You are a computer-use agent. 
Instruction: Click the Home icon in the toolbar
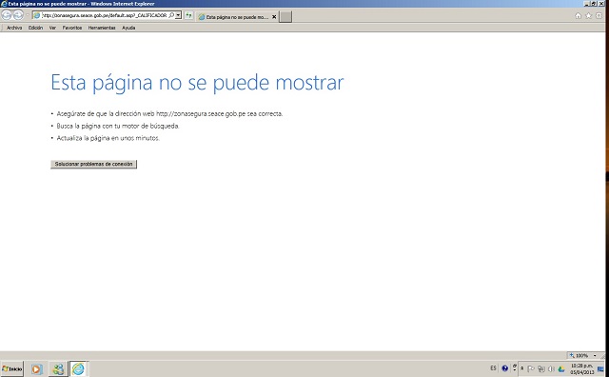click(578, 15)
